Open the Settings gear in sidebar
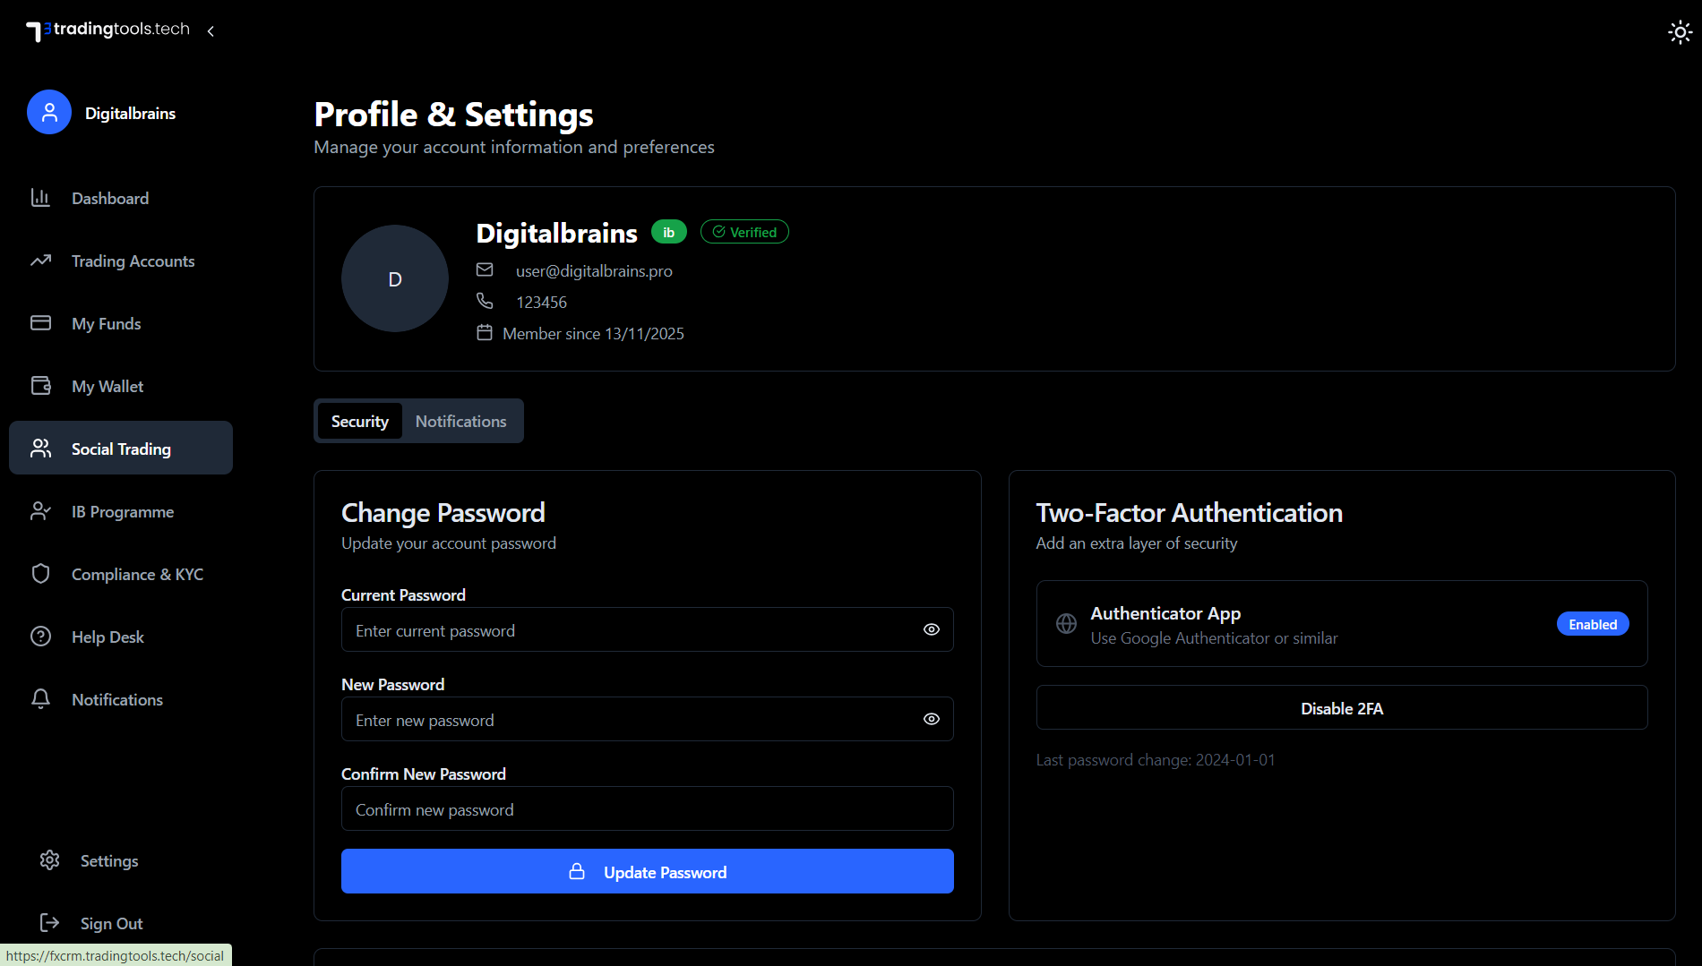1702x966 pixels. [49, 860]
